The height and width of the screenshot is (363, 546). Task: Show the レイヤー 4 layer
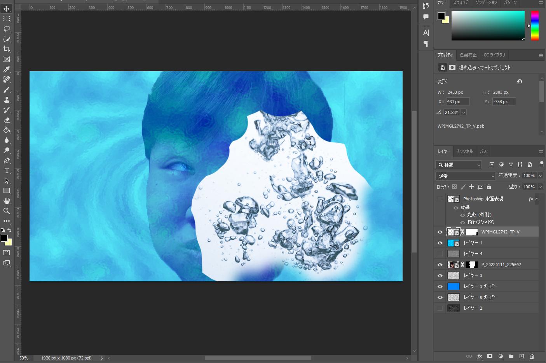click(x=440, y=254)
